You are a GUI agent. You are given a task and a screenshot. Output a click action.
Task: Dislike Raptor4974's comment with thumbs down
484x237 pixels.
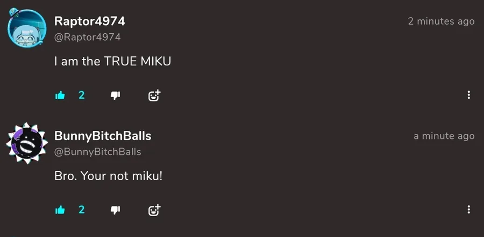click(x=115, y=95)
